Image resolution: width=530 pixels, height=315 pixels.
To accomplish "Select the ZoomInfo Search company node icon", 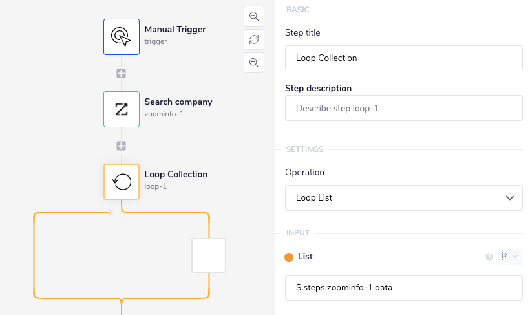I will [x=122, y=109].
